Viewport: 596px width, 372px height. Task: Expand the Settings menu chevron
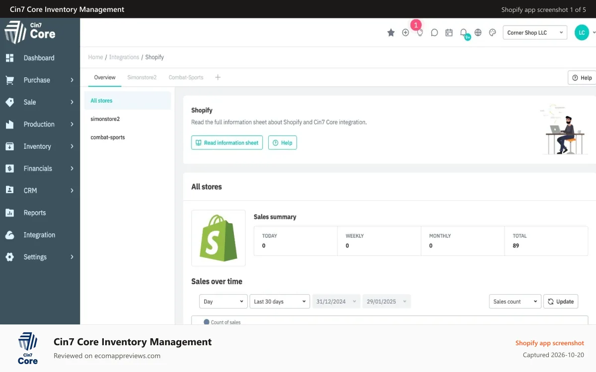point(72,257)
